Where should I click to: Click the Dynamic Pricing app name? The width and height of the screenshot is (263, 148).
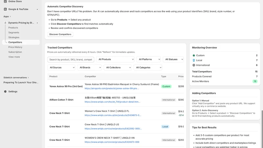pyautogui.click(x=21, y=23)
